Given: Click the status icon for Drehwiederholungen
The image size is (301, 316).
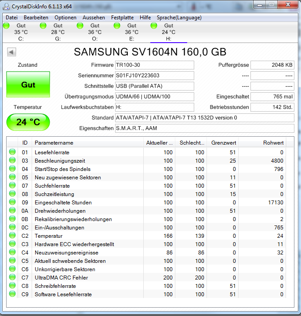Looking at the screenshot, I should [x=12, y=210].
